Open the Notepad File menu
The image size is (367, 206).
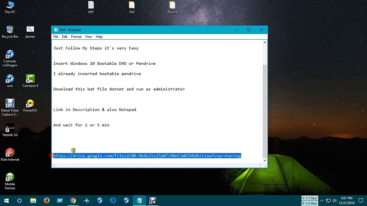click(x=56, y=37)
